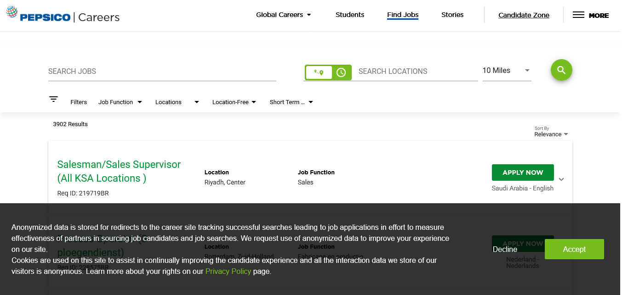Viewport: 628px width, 295px height.
Task: Change Sort By Relevance option
Action: [551, 134]
